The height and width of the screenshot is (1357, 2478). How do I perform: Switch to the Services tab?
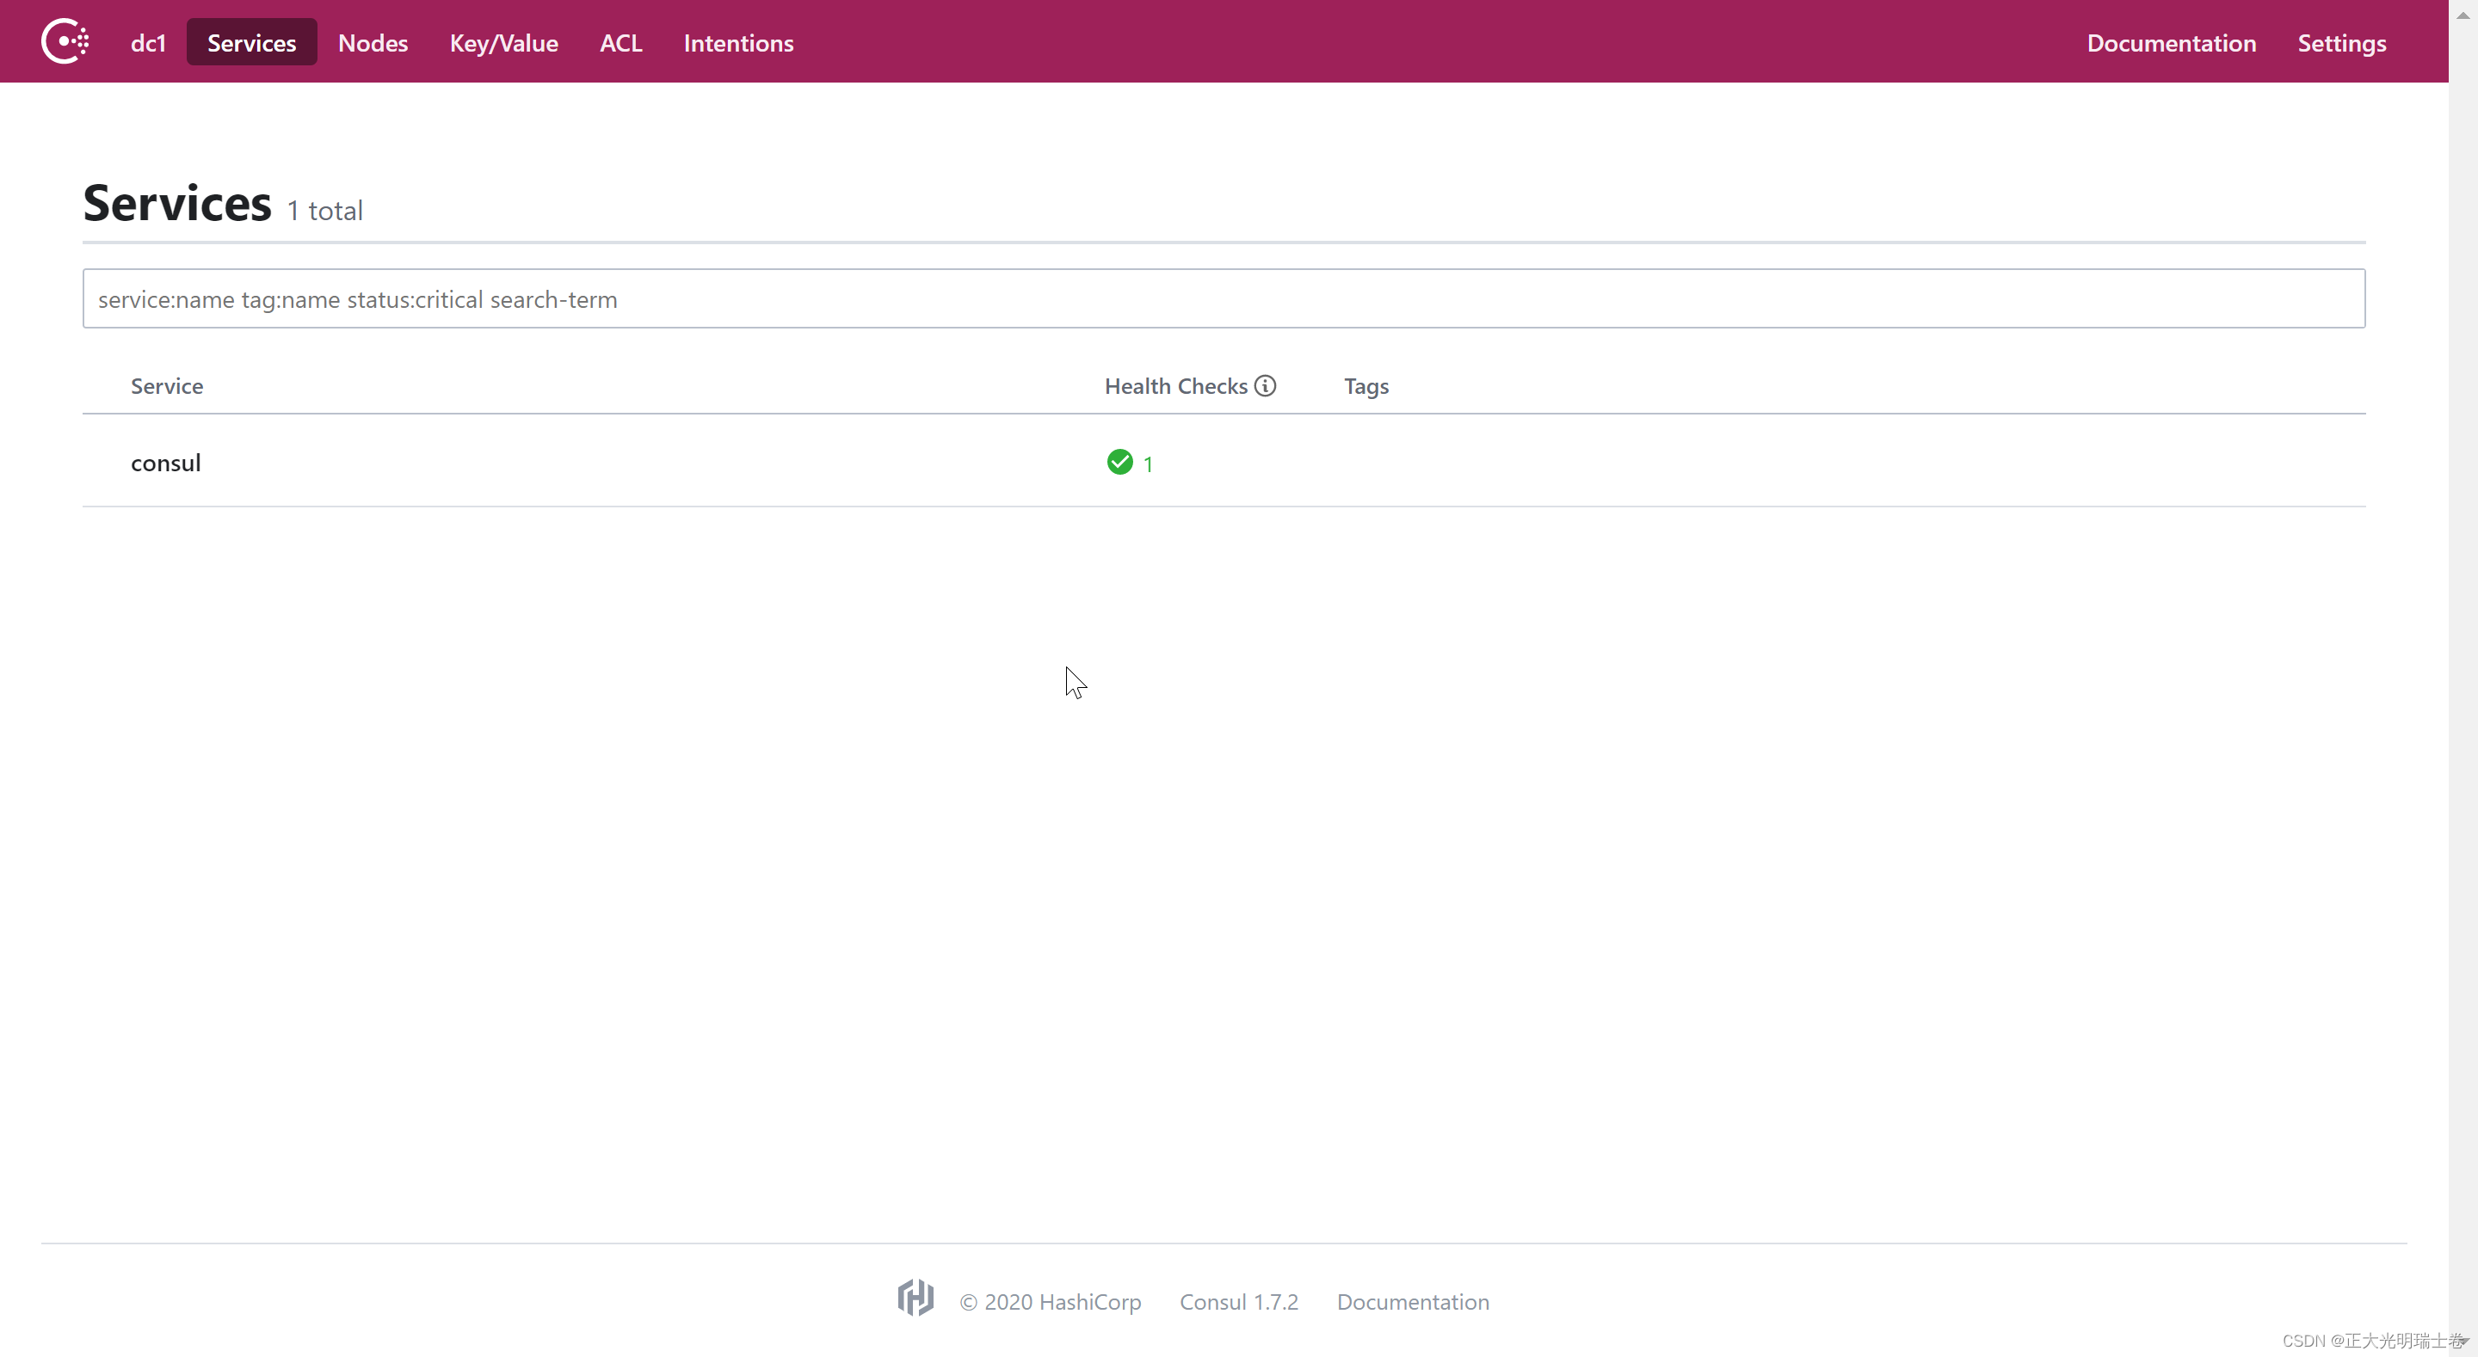pos(251,42)
